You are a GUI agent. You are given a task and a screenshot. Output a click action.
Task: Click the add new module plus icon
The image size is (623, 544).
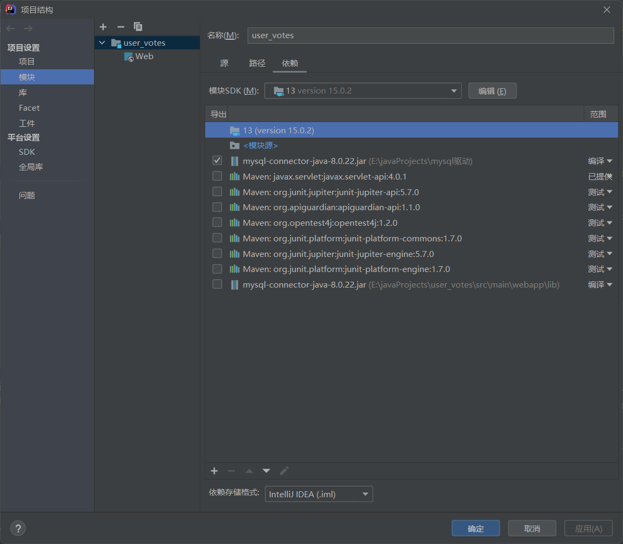(103, 26)
